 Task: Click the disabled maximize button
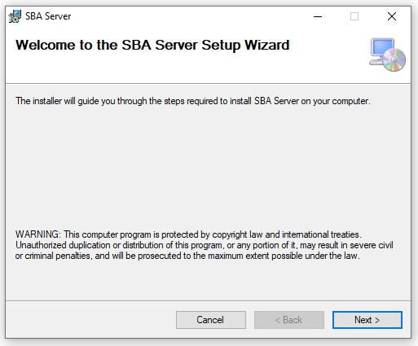click(x=354, y=16)
